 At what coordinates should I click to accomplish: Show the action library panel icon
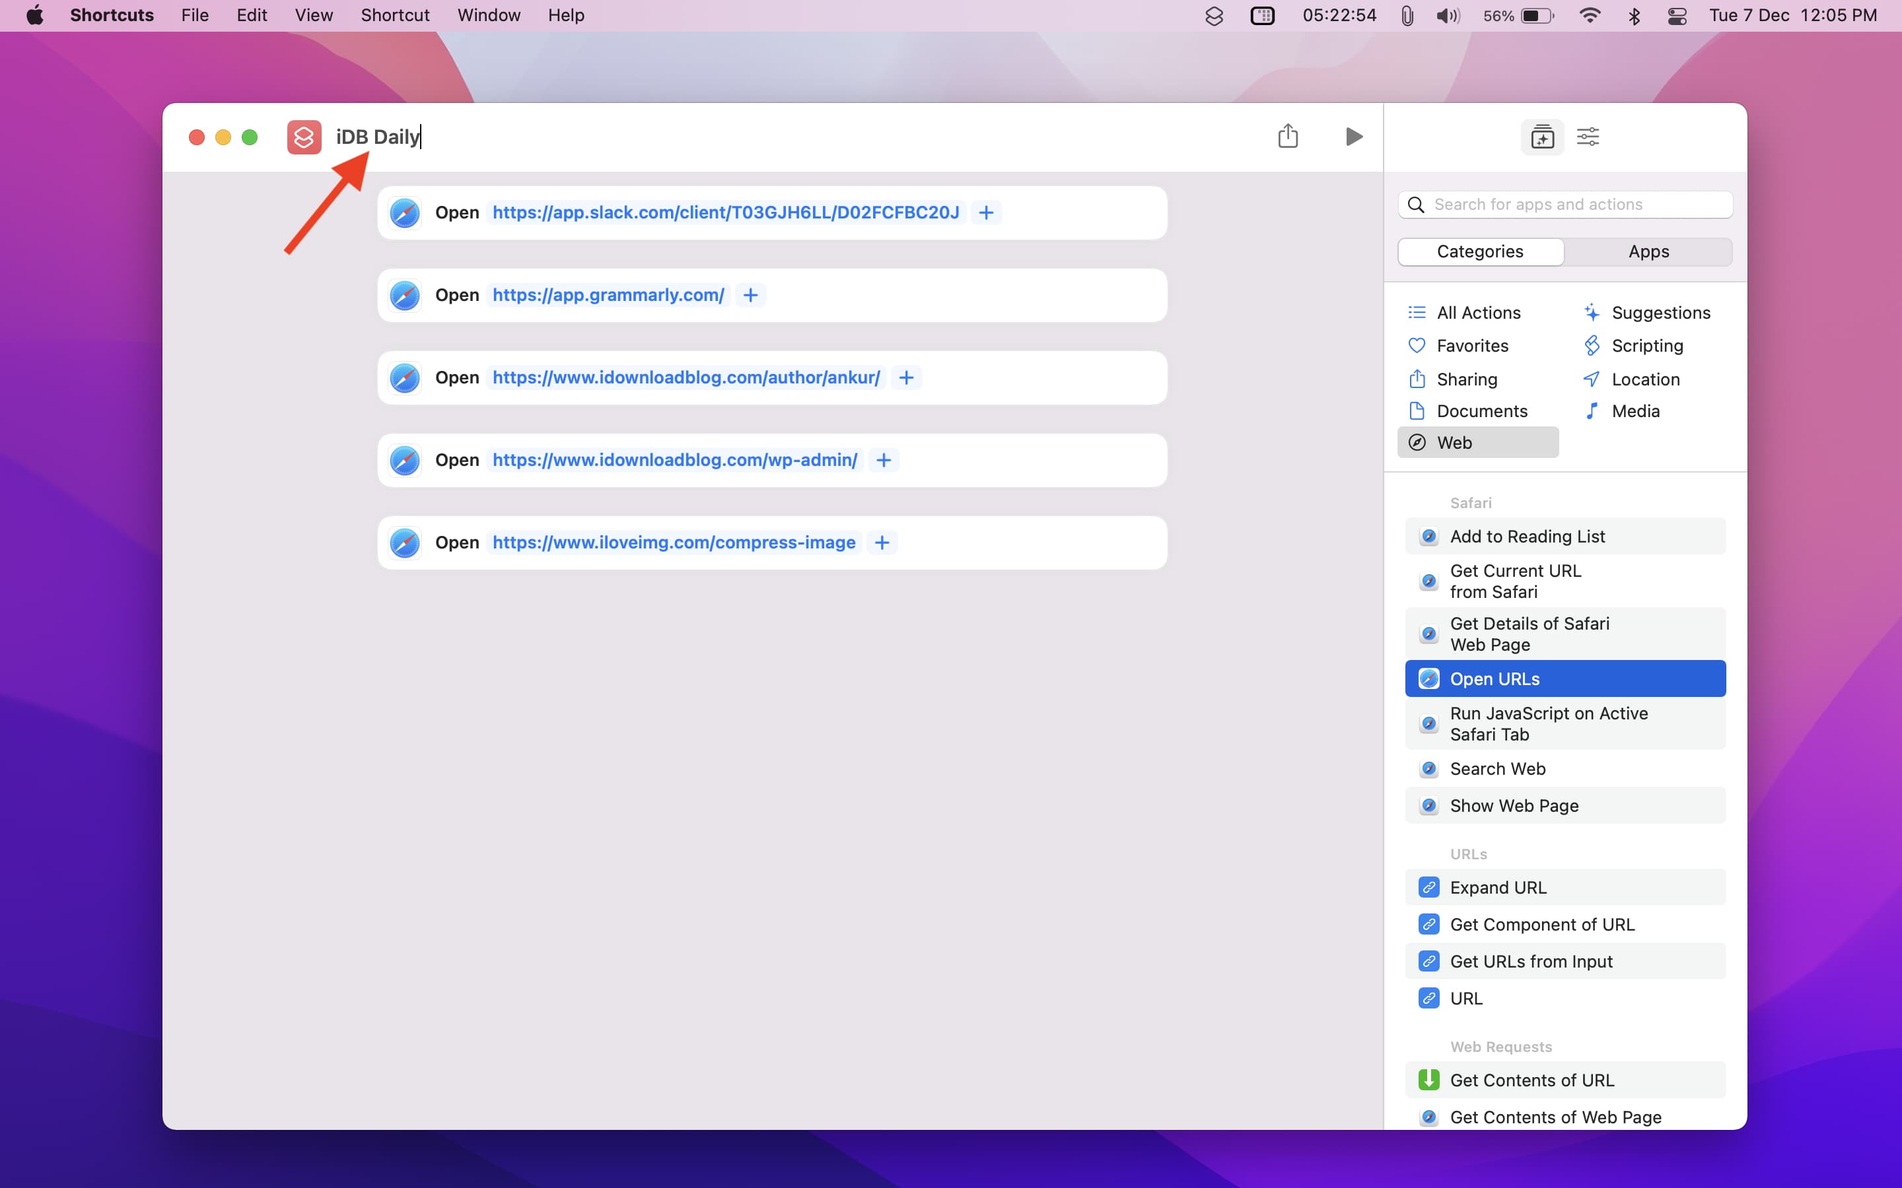pos(1542,137)
